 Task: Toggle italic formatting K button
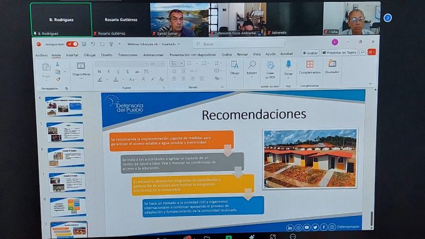click(109, 72)
